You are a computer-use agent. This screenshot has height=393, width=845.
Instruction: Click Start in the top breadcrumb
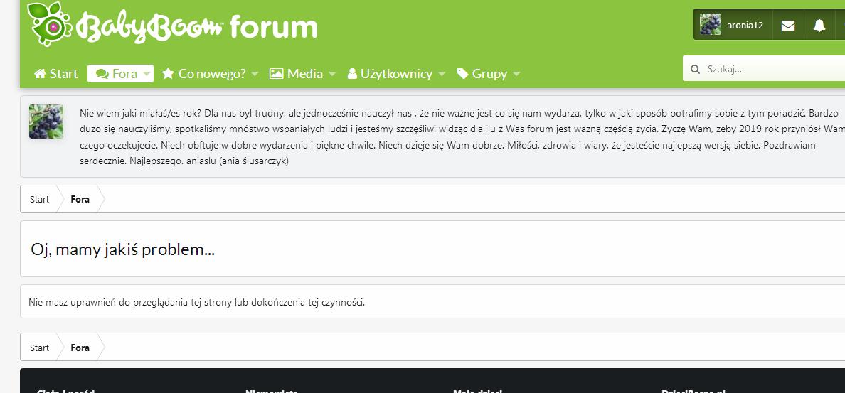(40, 199)
